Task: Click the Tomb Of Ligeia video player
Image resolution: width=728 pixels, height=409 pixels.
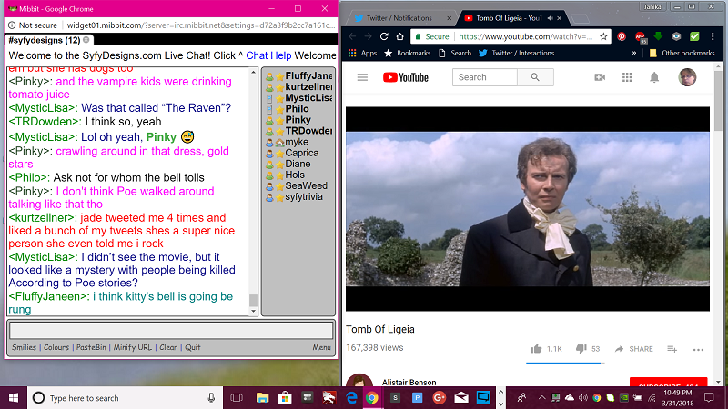Action: tap(528, 209)
